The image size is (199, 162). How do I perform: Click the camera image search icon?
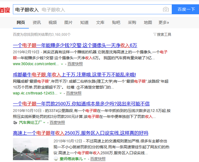[166, 10]
